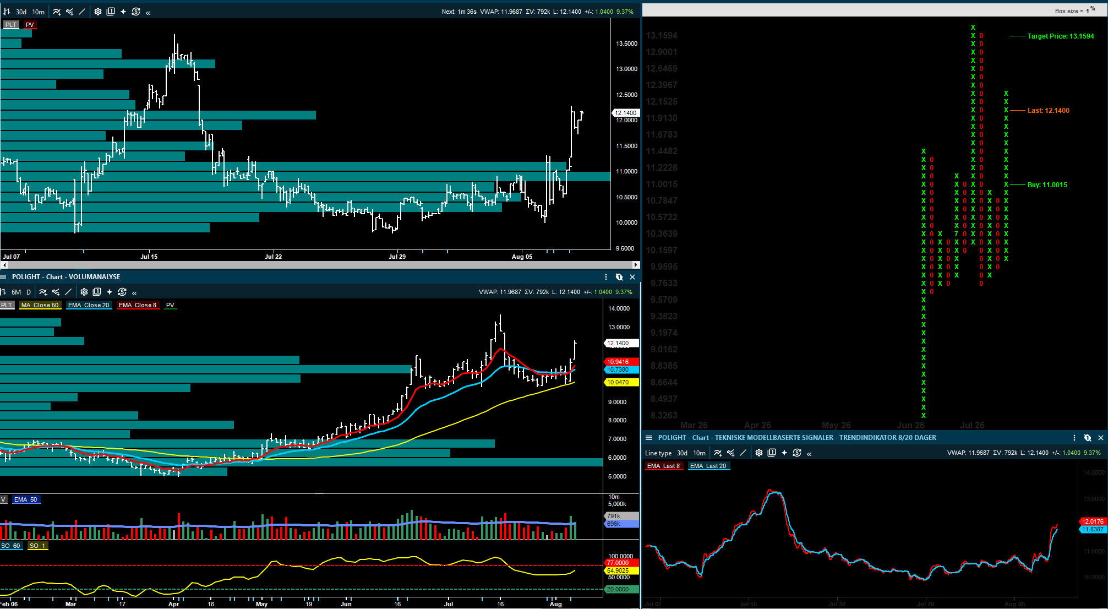The image size is (1108, 609).
Task: Open chart type selector in VOLUMANALYSE toolbar
Action: click(x=3, y=292)
